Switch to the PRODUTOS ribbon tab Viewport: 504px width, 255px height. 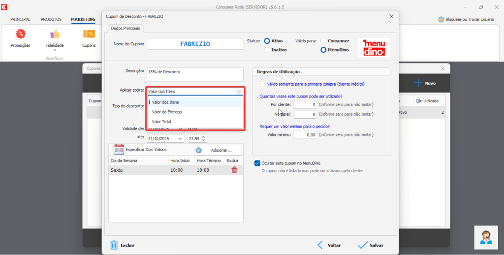click(51, 20)
